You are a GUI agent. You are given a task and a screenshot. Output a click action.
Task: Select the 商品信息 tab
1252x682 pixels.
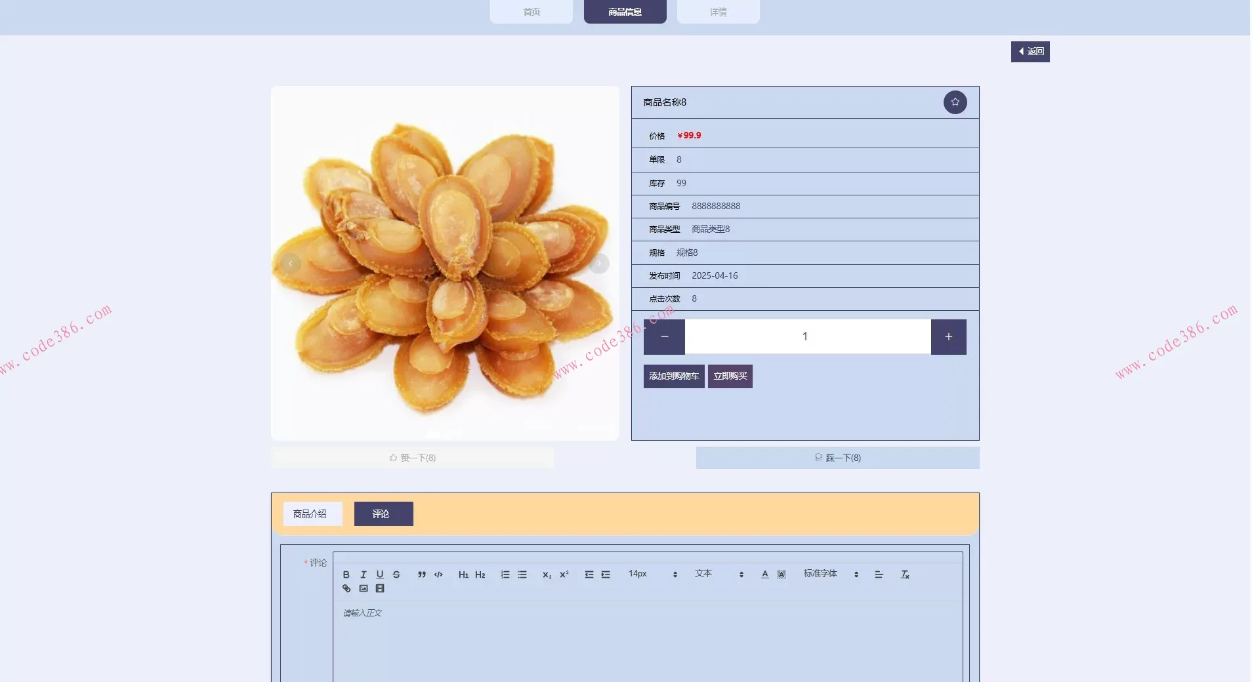[x=625, y=12]
